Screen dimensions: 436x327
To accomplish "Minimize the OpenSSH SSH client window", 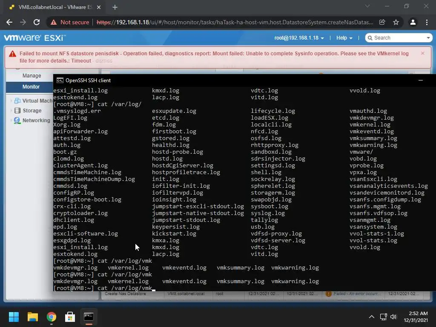I will click(x=420, y=80).
